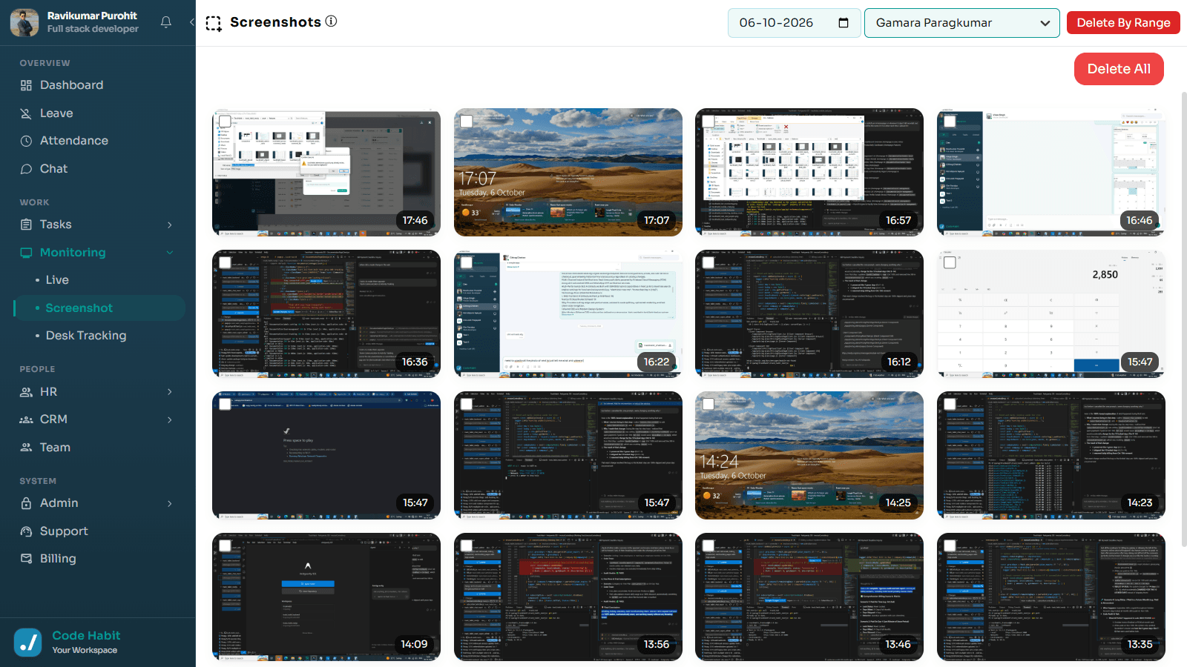Open the 13:56 screenshot thumbnail
Viewport: 1187px width, 667px height.
coord(568,597)
